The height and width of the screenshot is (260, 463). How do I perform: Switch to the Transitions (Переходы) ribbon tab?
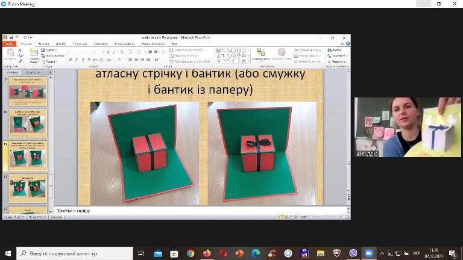click(80, 43)
